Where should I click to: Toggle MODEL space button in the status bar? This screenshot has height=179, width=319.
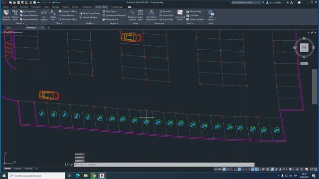tap(218, 169)
